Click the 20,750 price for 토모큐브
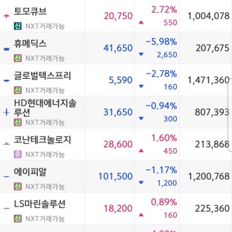 pos(118,16)
